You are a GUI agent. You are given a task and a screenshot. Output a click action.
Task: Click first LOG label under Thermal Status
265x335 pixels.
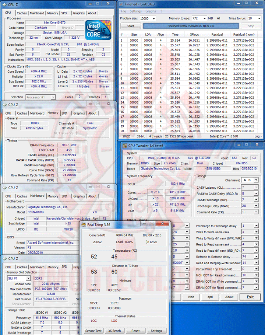(93, 321)
